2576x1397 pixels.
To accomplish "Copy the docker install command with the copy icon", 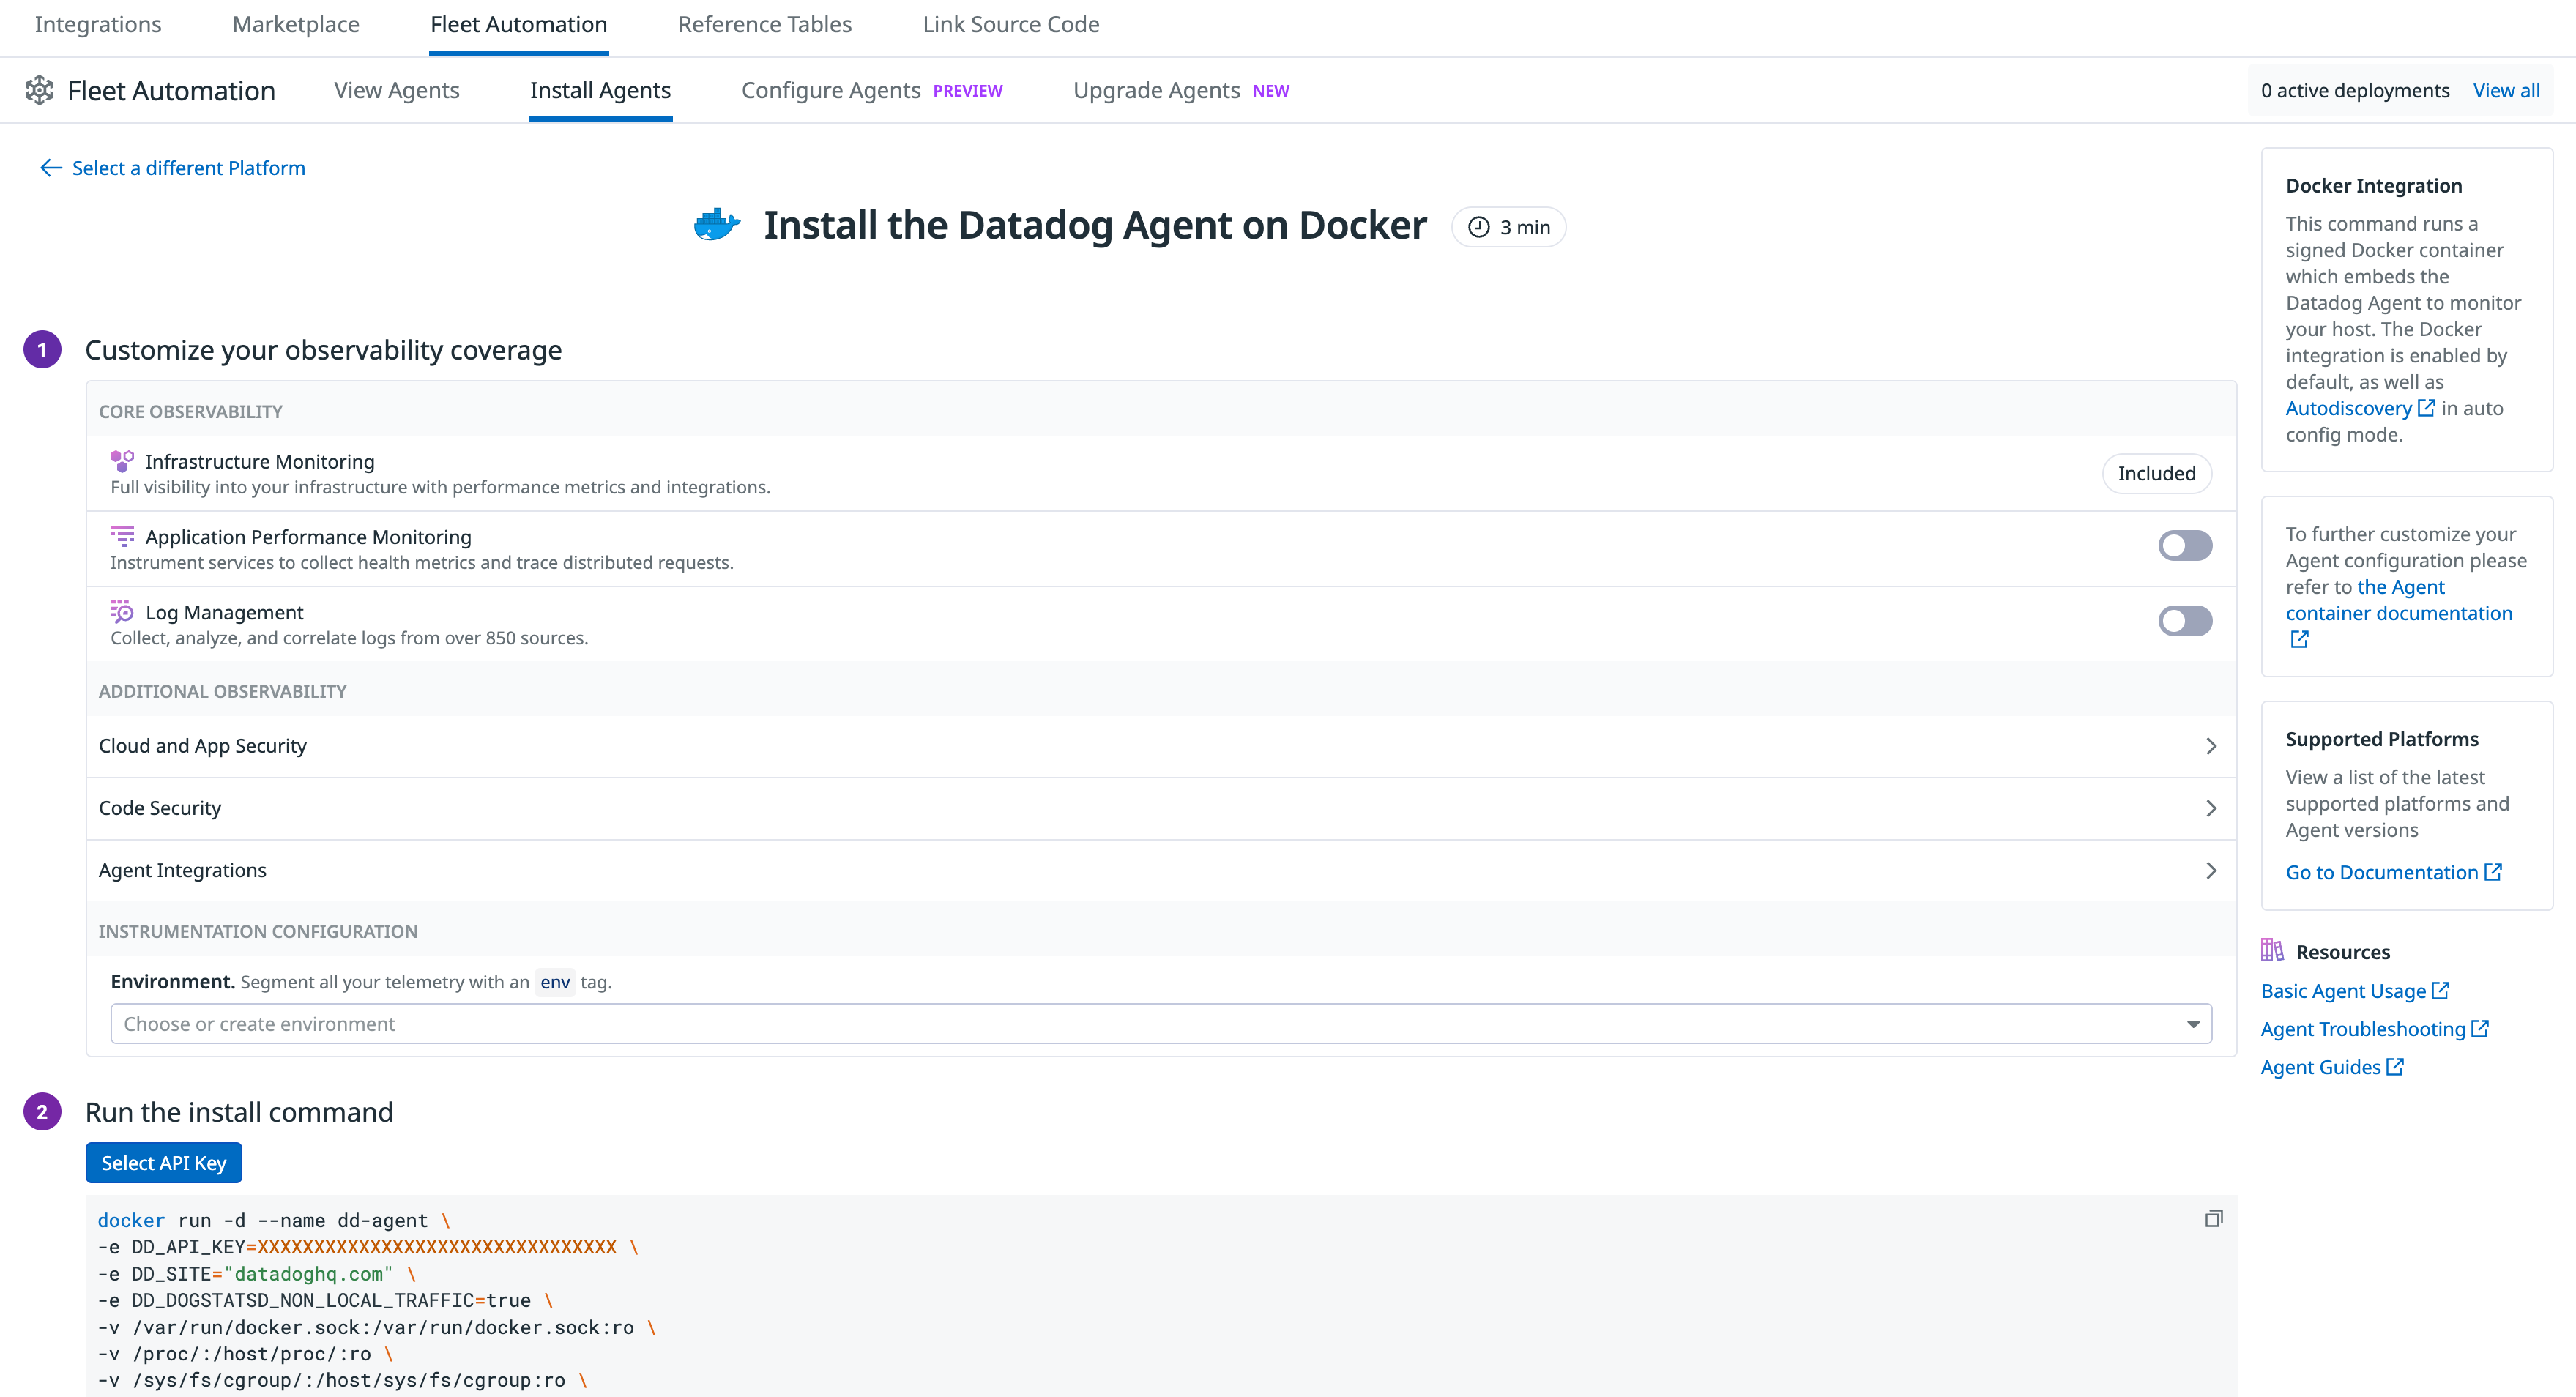I will [2213, 1218].
